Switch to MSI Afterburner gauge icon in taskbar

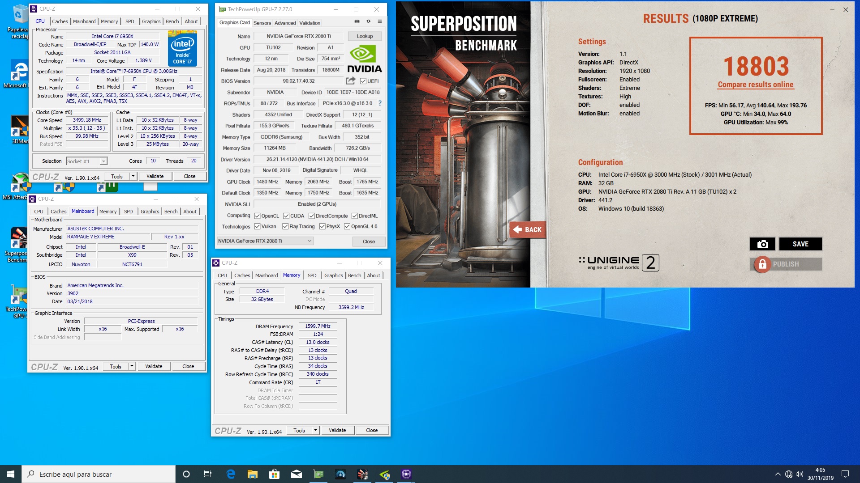point(340,474)
